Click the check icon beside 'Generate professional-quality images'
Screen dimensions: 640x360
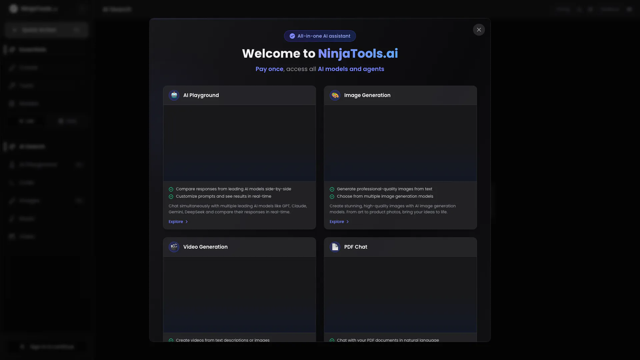[332, 189]
